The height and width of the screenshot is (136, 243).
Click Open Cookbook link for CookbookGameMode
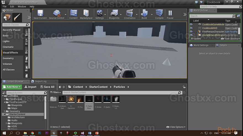pos(231,24)
